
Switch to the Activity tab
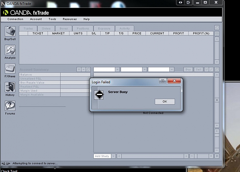pyautogui.click(x=124, y=29)
